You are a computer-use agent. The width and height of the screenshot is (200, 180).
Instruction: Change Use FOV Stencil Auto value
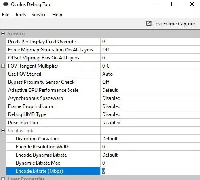pos(150,74)
